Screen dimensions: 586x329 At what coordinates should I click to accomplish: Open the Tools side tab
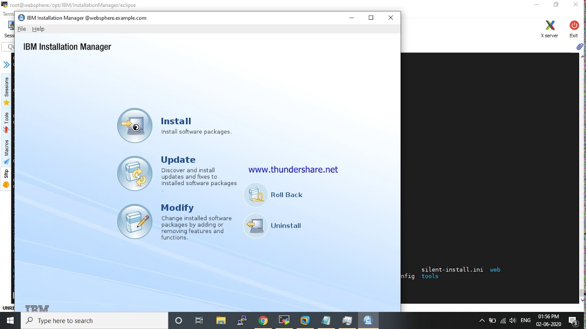6,122
